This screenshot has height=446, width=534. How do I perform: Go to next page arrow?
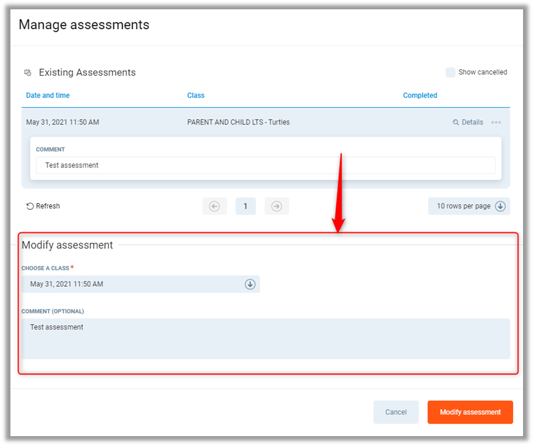277,207
